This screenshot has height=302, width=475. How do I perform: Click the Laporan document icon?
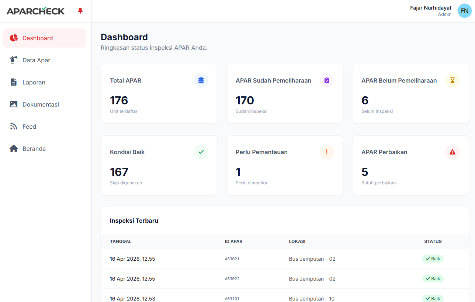pyautogui.click(x=14, y=82)
